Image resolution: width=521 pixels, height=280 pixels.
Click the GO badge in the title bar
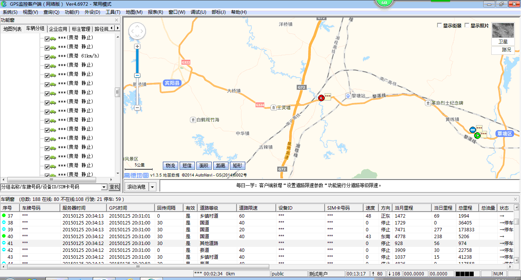click(384, 3)
